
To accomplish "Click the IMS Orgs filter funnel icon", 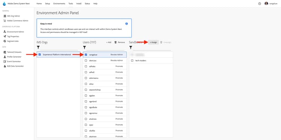I will tap(38, 48).
